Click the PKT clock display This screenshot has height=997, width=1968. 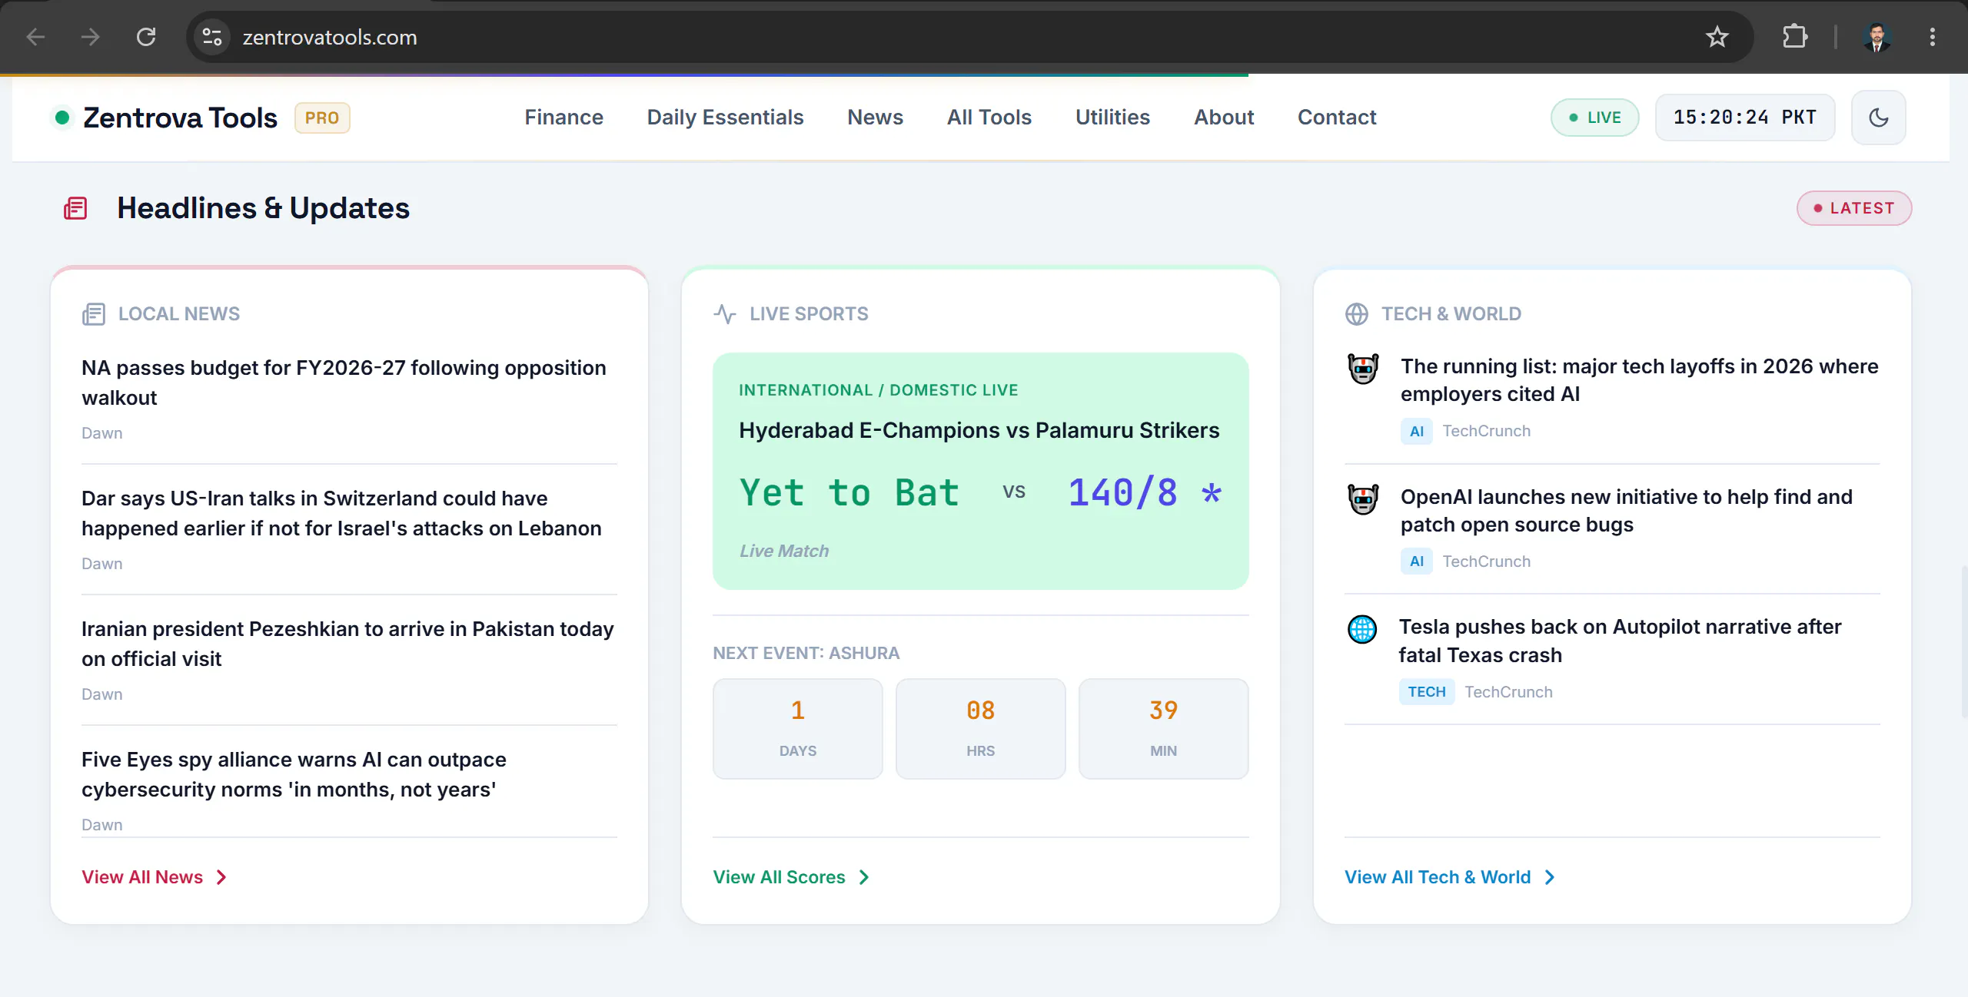click(1745, 118)
